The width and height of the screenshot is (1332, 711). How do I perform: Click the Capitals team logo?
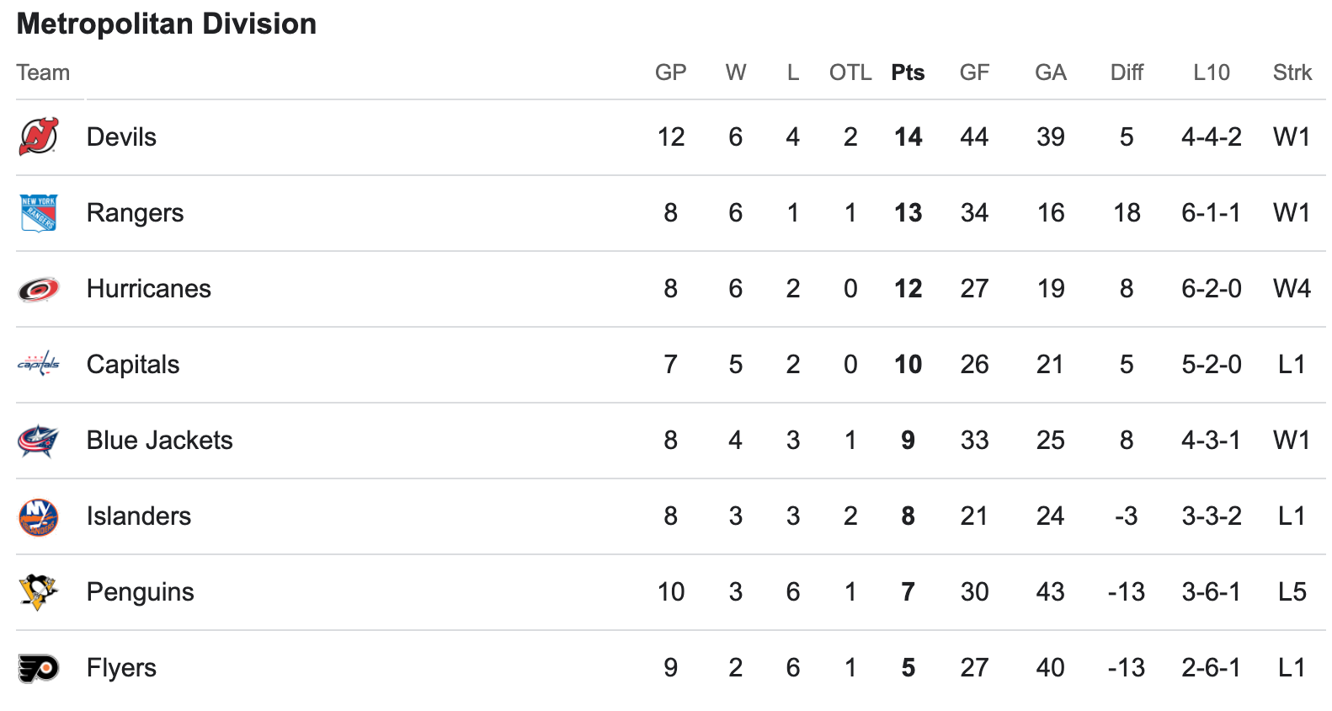click(x=39, y=364)
